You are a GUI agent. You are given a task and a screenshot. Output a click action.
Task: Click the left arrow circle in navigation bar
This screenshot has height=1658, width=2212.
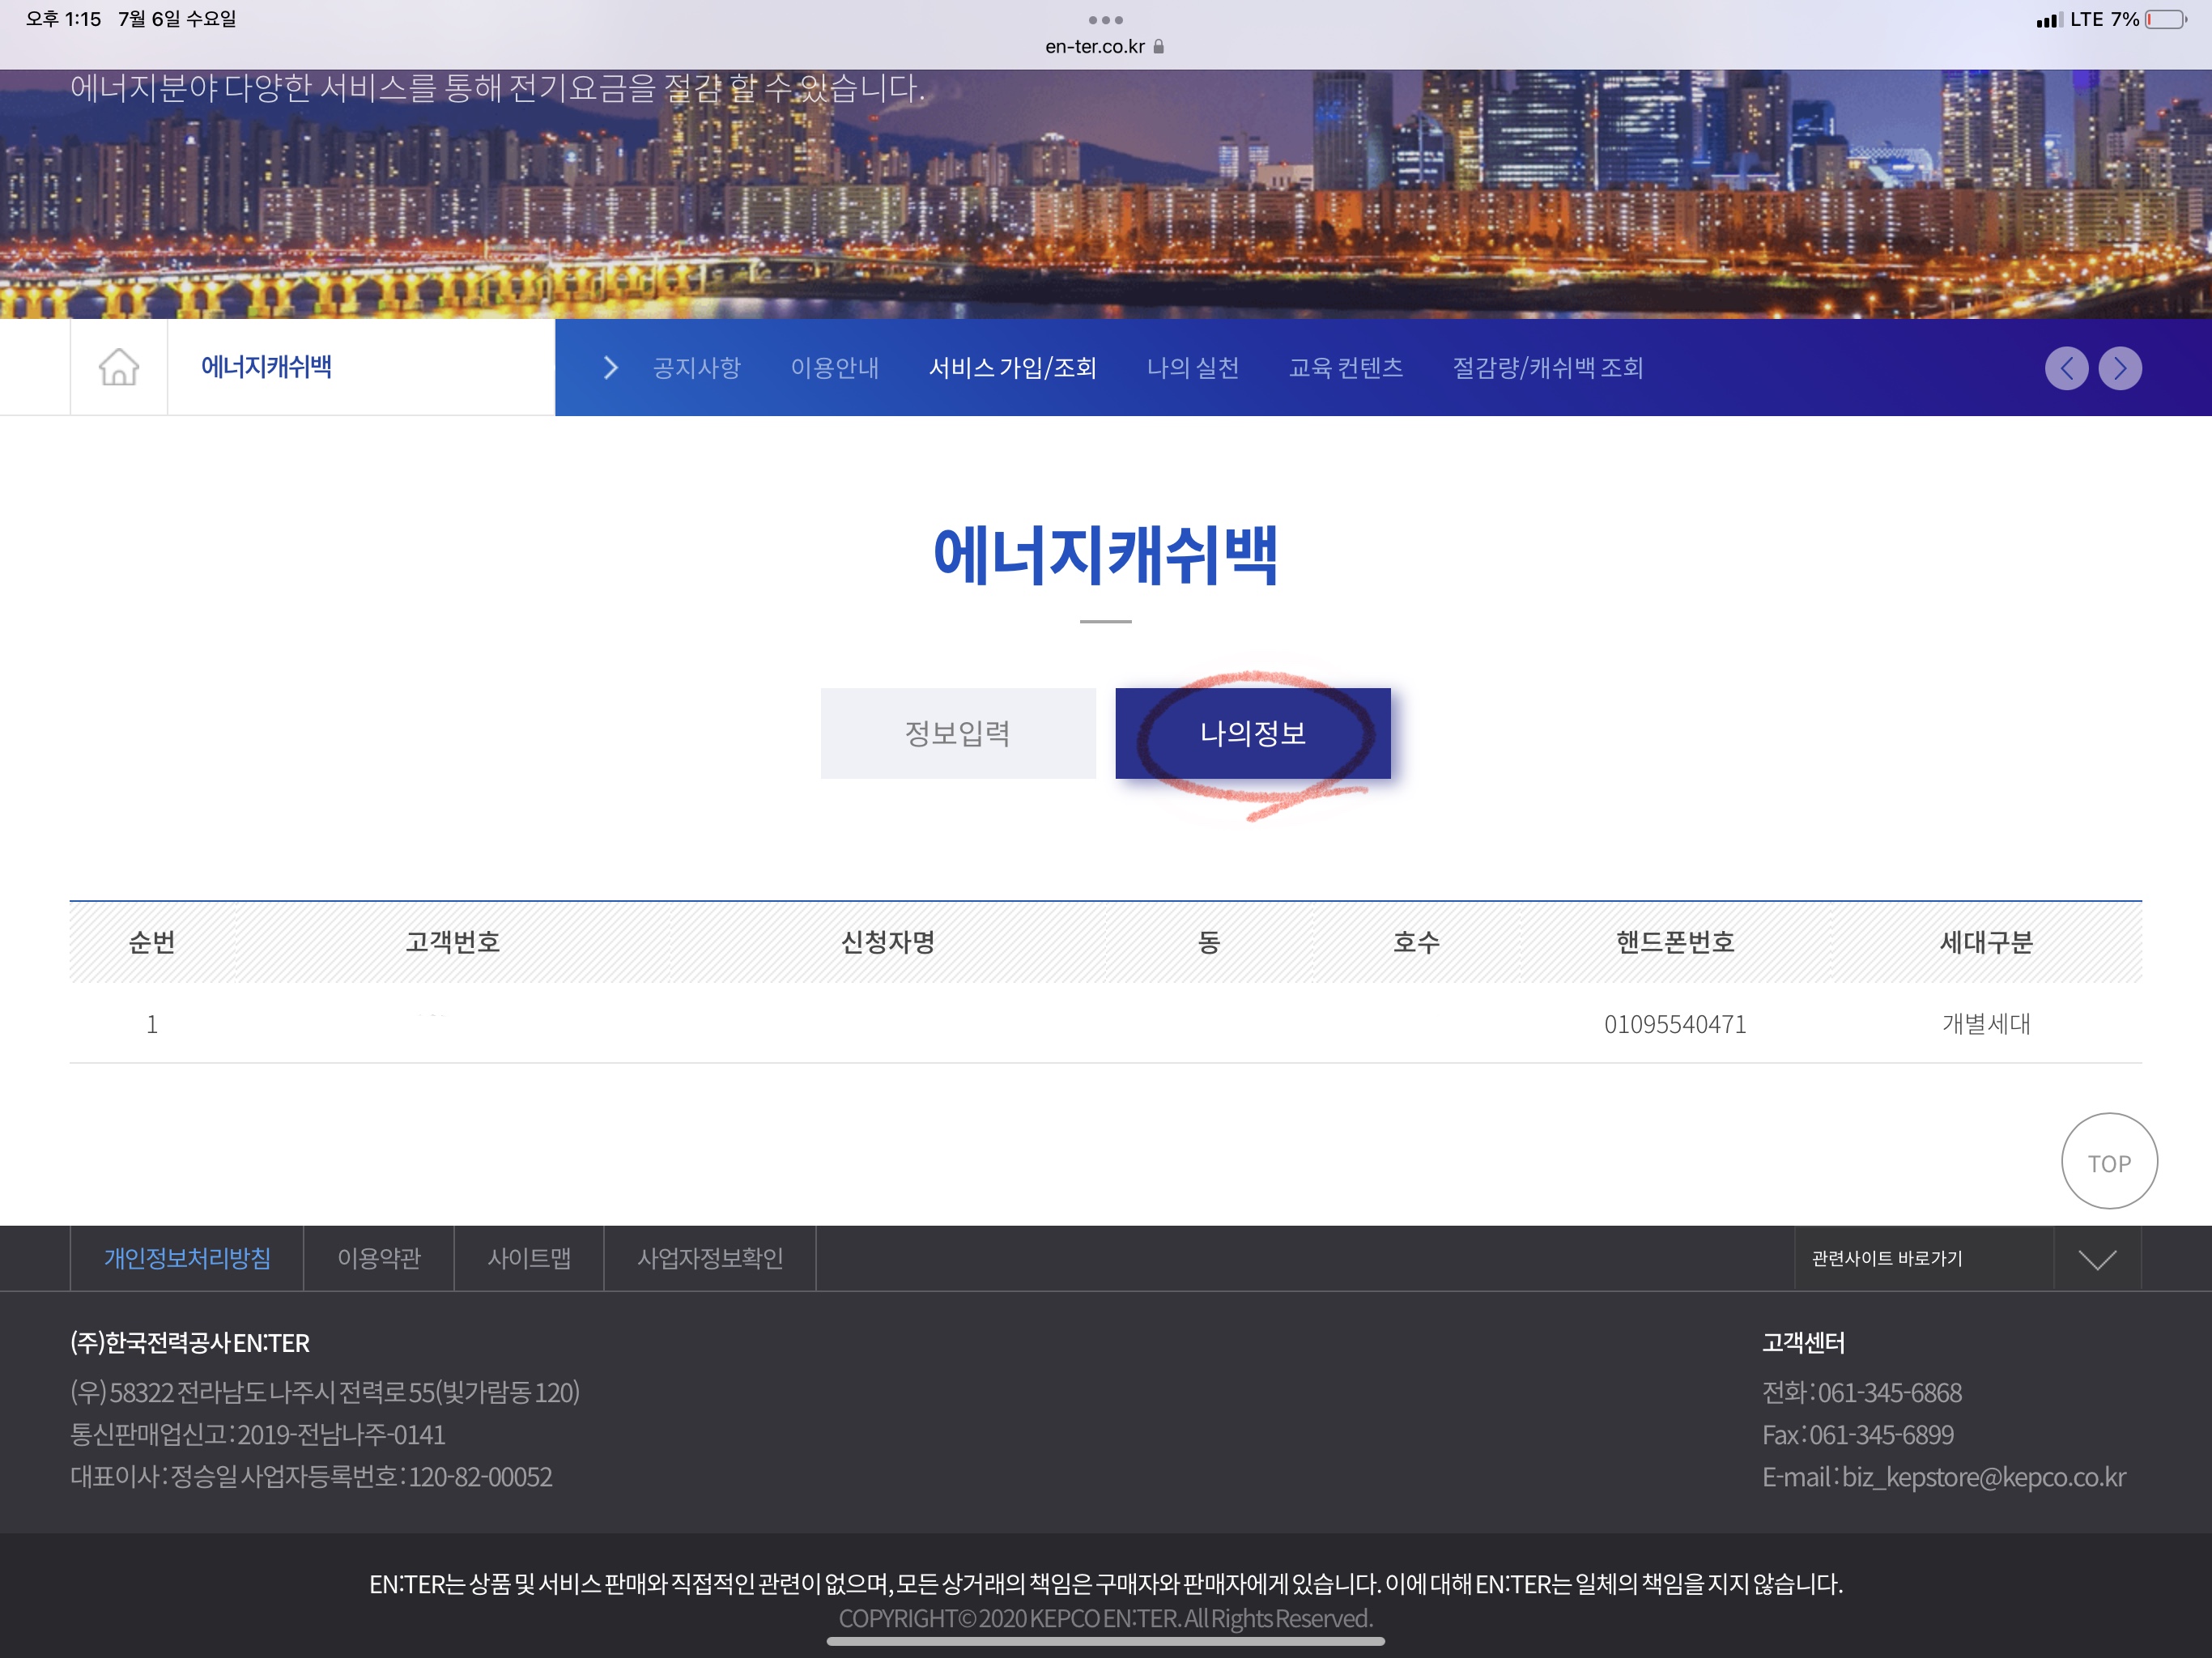(x=2066, y=368)
